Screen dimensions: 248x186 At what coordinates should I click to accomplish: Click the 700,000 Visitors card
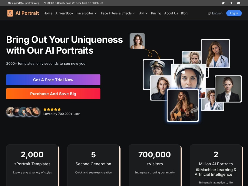(154, 165)
